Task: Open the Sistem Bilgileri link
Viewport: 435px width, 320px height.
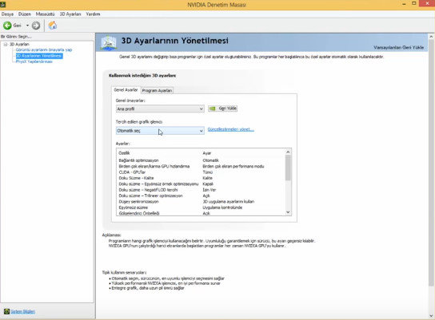Action: [x=22, y=311]
